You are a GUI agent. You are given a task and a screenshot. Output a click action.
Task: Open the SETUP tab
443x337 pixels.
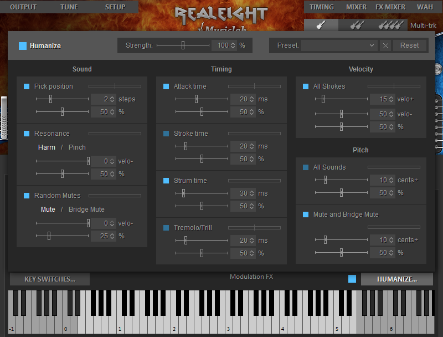pyautogui.click(x=115, y=7)
